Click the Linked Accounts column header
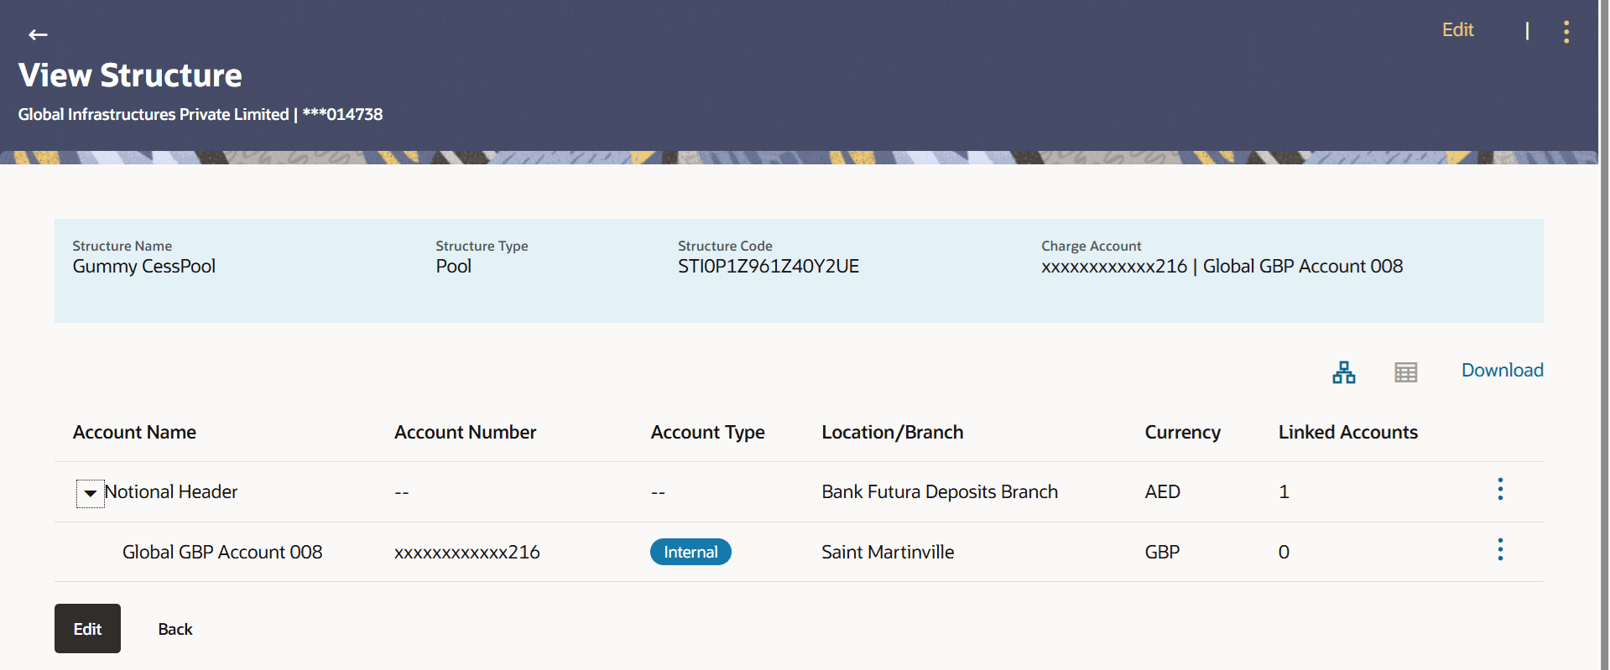1610x670 pixels. pos(1347,433)
